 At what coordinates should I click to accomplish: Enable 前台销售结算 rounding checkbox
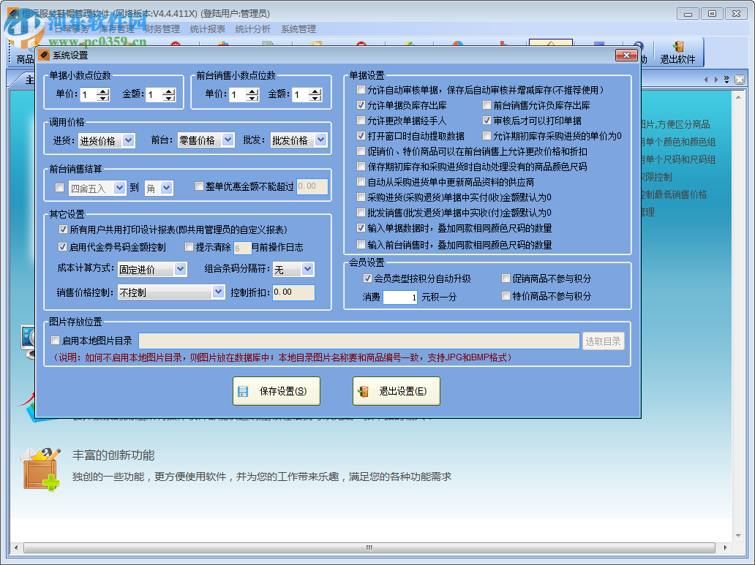click(60, 188)
